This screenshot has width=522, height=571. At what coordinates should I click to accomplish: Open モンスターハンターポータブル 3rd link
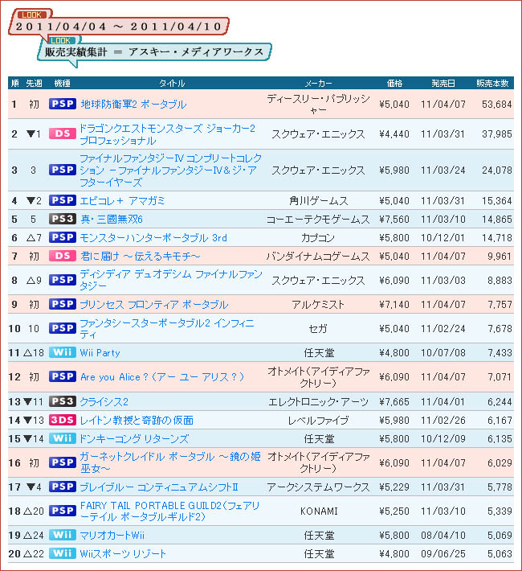click(153, 238)
